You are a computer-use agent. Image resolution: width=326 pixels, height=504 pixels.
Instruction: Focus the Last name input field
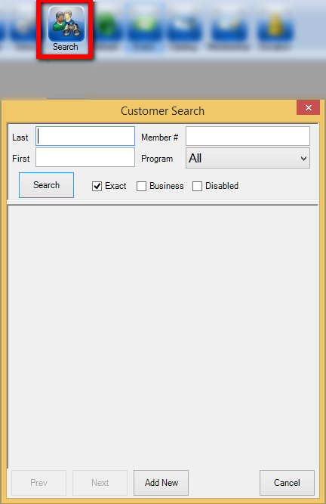click(x=85, y=136)
